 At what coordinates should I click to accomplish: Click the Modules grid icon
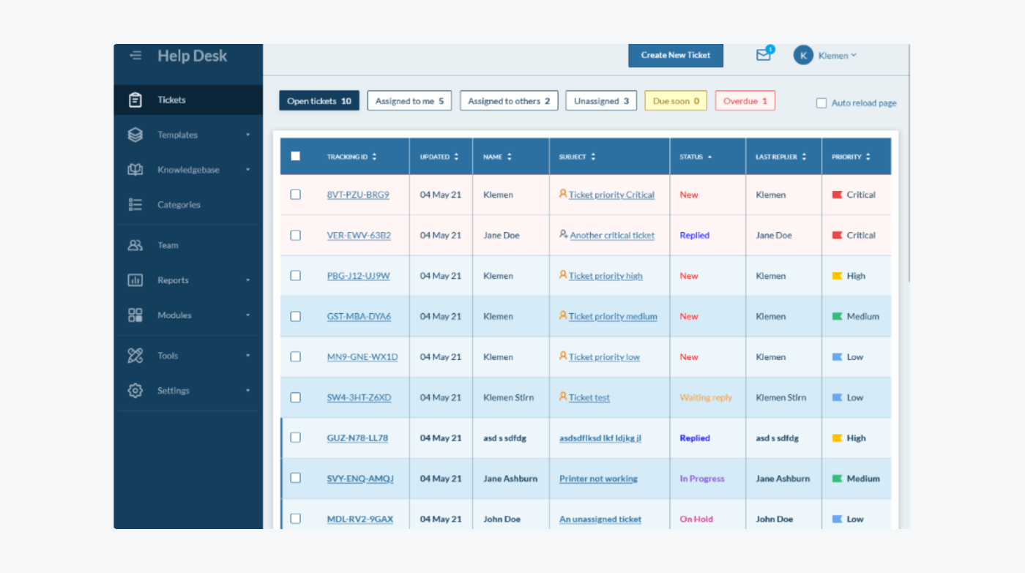[x=135, y=315]
